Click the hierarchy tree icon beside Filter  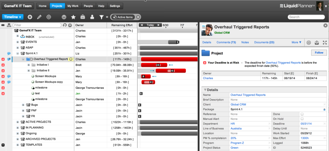9,25
